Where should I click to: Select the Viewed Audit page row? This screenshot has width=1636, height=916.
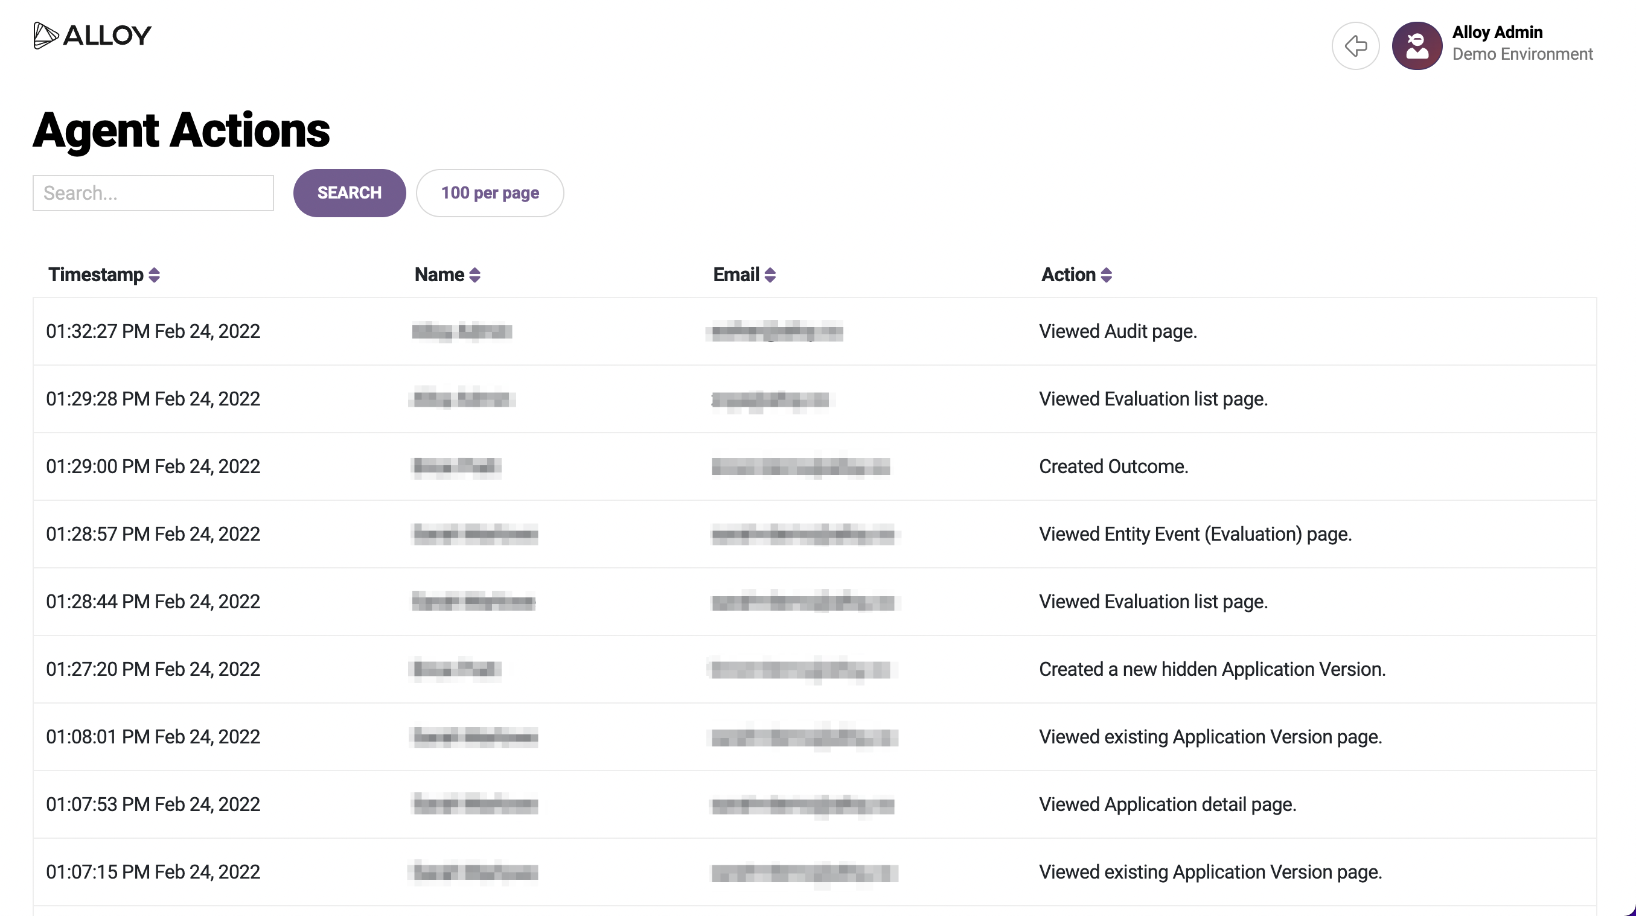[x=1117, y=331]
